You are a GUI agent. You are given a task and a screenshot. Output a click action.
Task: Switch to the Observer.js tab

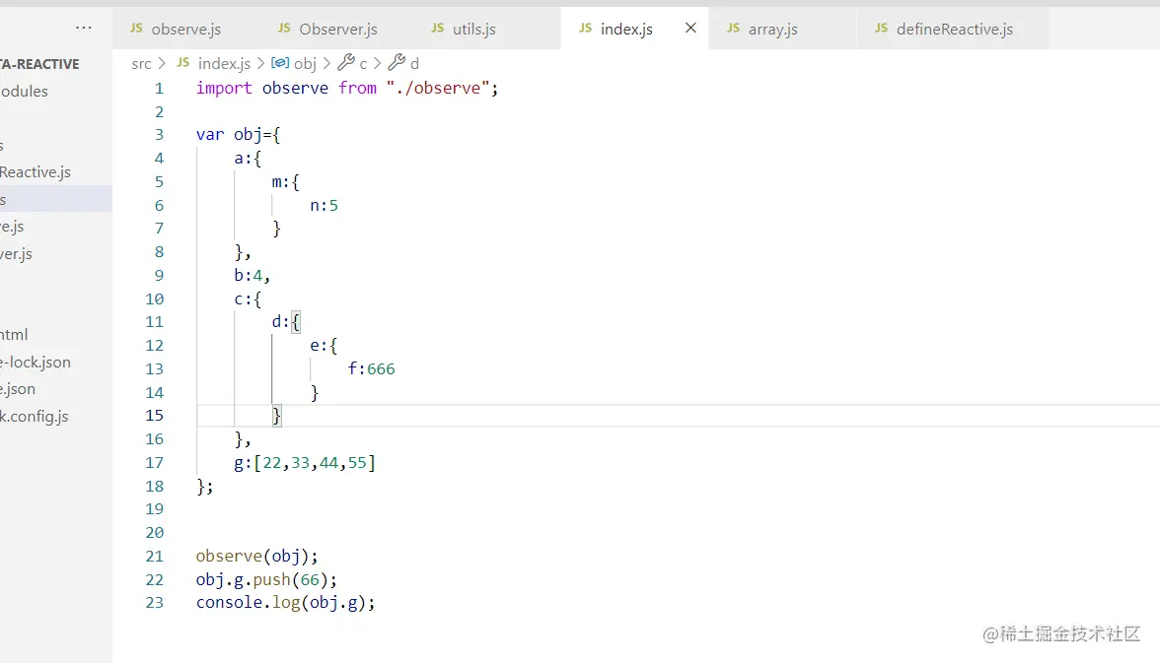(338, 29)
